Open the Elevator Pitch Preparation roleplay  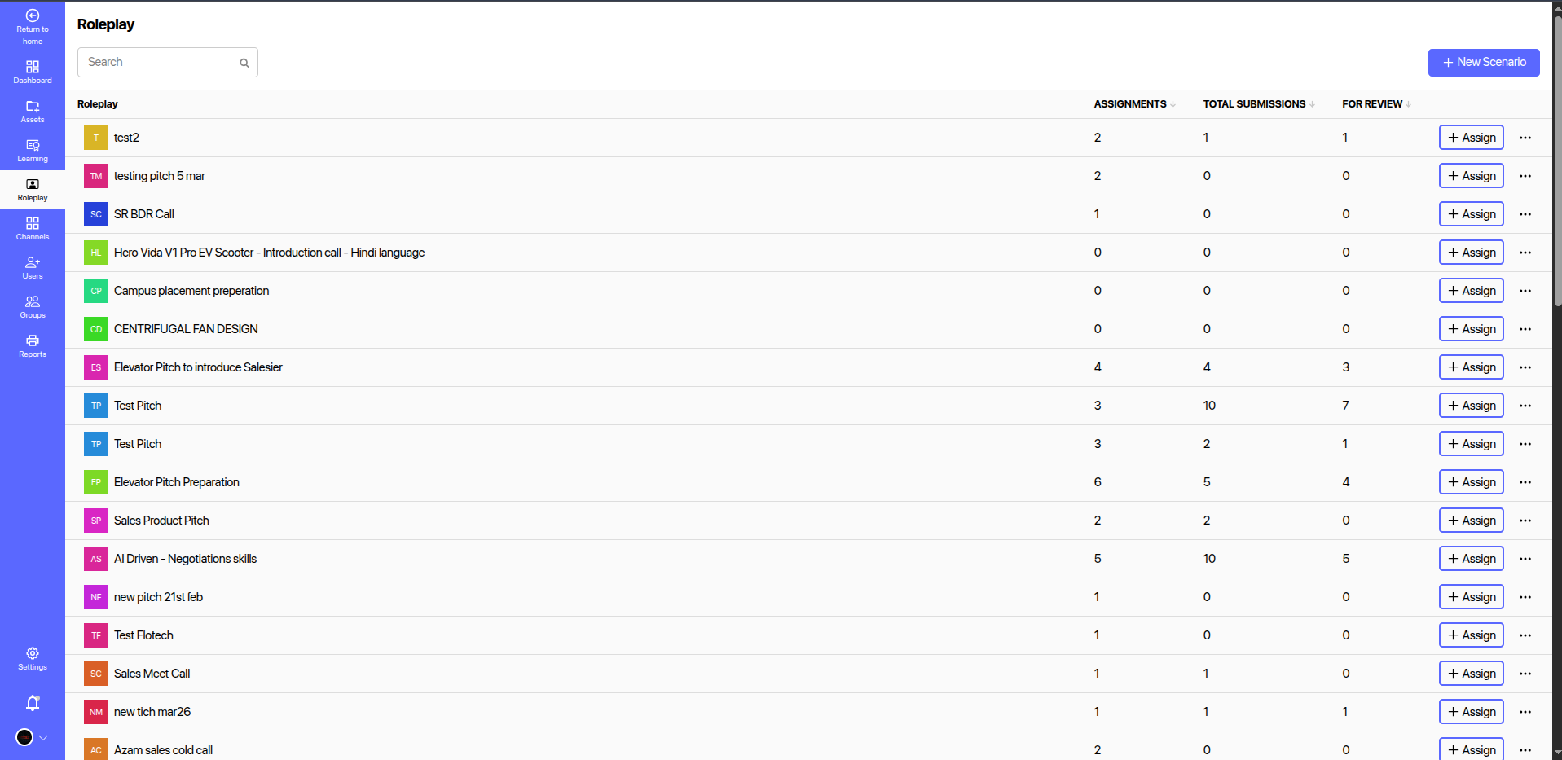(177, 482)
